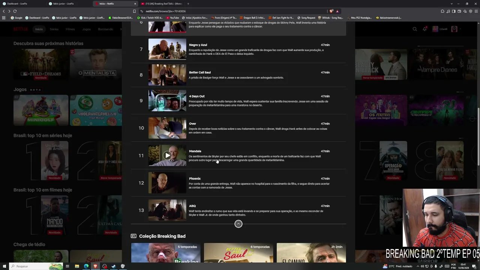The image size is (480, 270).
Task: Switch to fabio junior - LivePix tab
Action: pos(69,4)
